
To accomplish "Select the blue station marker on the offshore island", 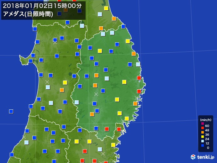I will point(11,111).
